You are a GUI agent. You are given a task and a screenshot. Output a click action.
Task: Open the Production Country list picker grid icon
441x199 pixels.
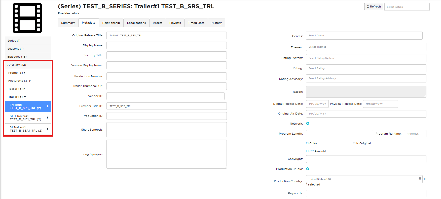(x=425, y=179)
